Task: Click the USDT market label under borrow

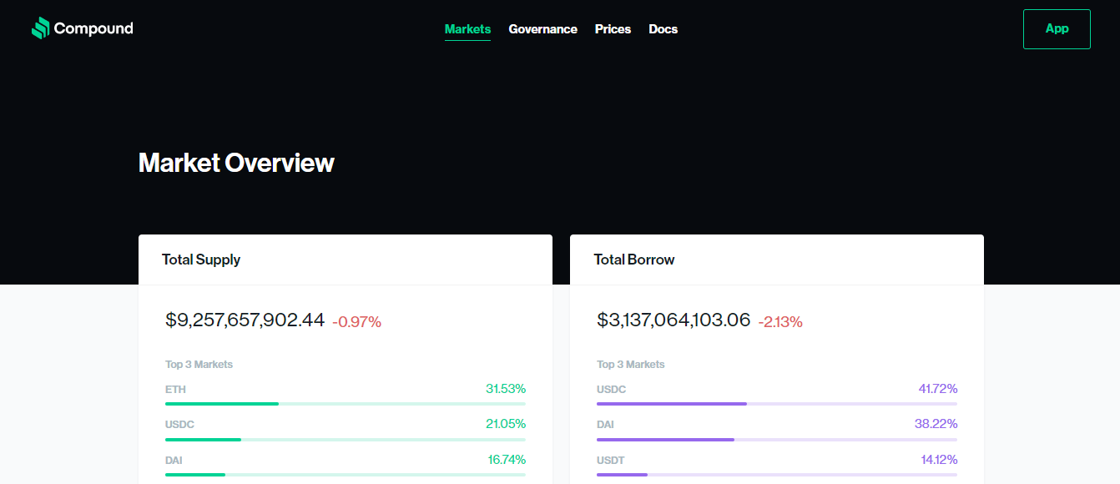Action: point(610,460)
